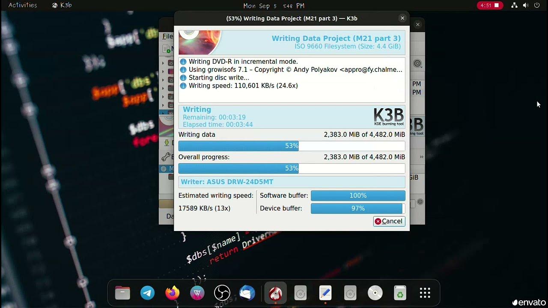
Task: Open volume icon in top bar
Action: click(x=525, y=6)
